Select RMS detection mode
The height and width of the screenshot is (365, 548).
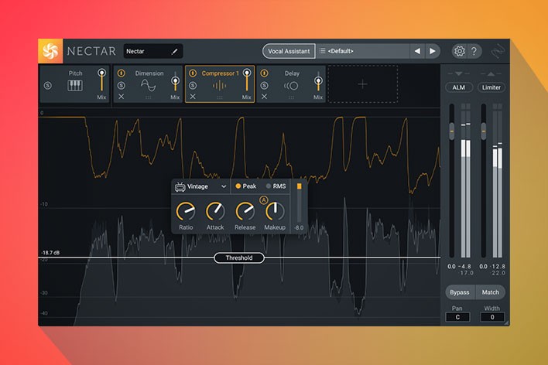pos(275,186)
